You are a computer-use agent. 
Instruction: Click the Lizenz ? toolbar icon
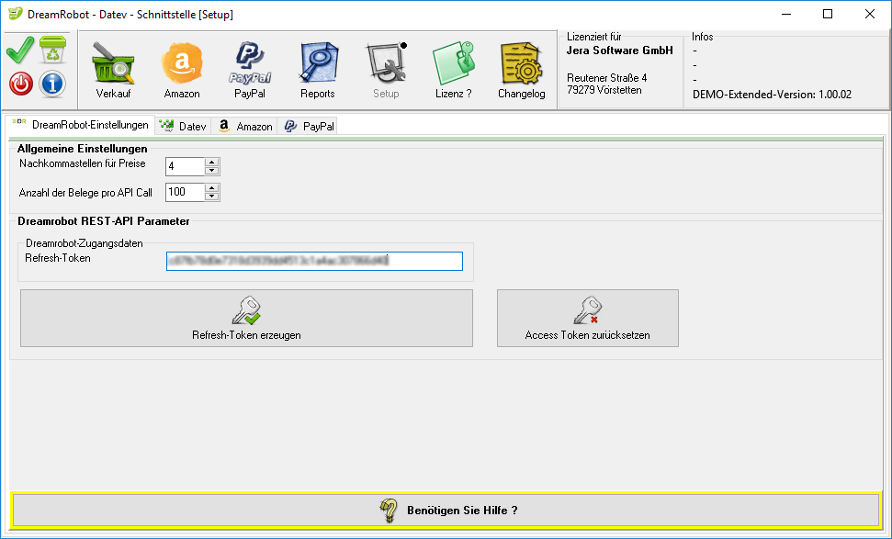453,70
